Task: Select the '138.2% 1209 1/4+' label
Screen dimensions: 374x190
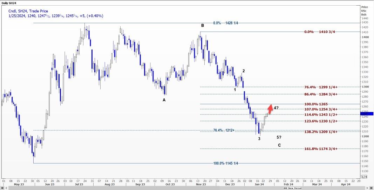Action: pos(321,132)
